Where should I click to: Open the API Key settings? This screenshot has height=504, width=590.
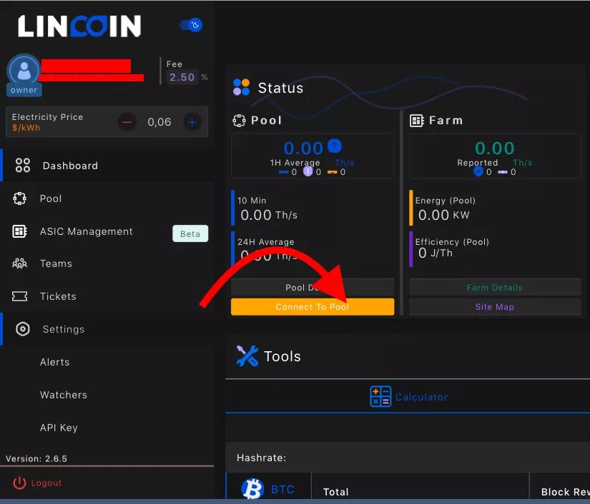59,428
